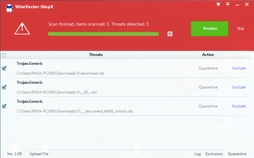Click the warning triangle icon
Screen dimensions: 254x158
pyautogui.click(x=22, y=28)
